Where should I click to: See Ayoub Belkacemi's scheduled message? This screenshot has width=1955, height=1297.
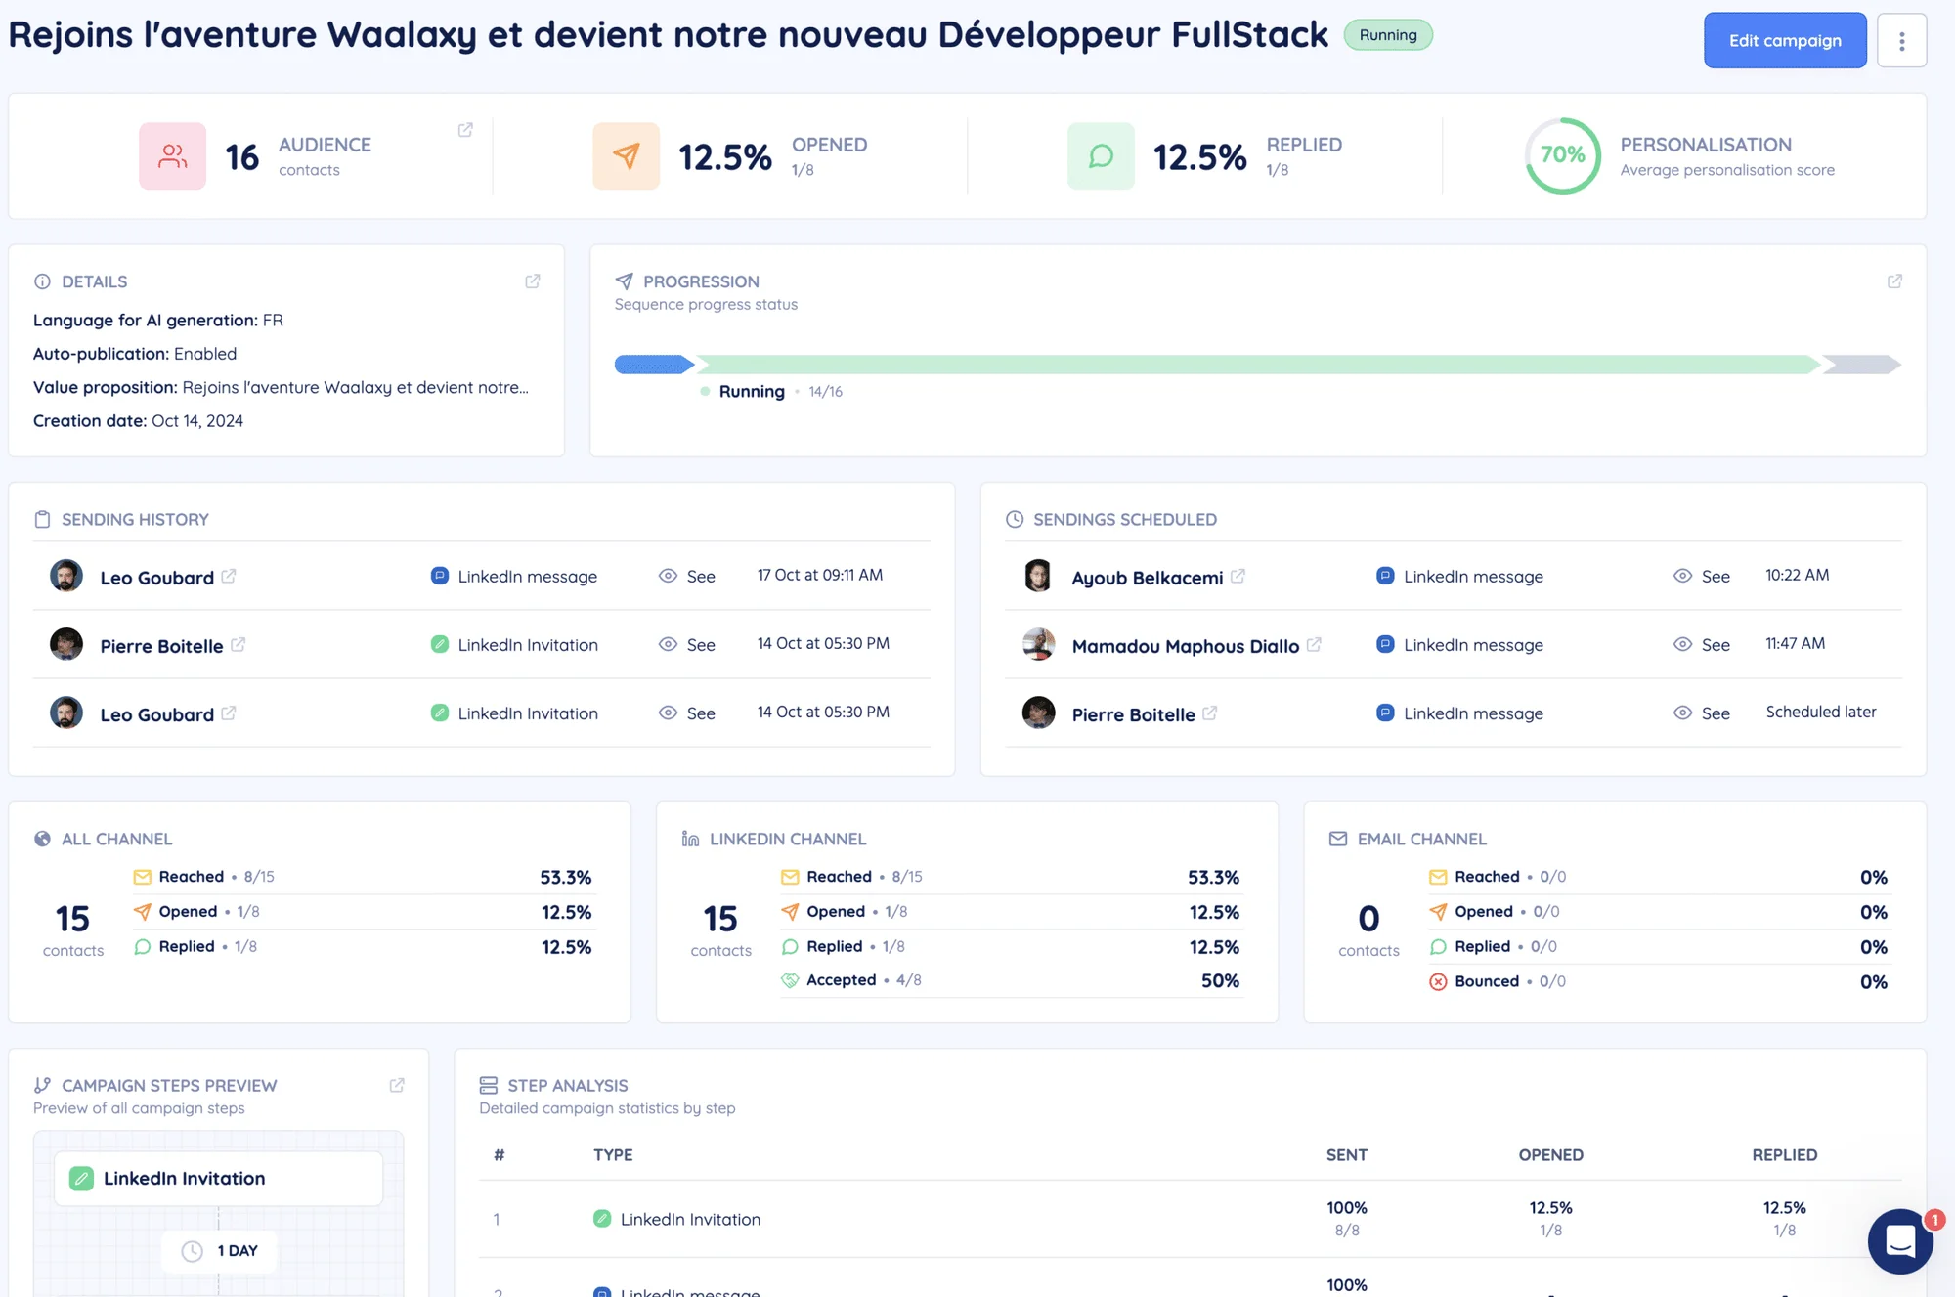pyautogui.click(x=1702, y=576)
